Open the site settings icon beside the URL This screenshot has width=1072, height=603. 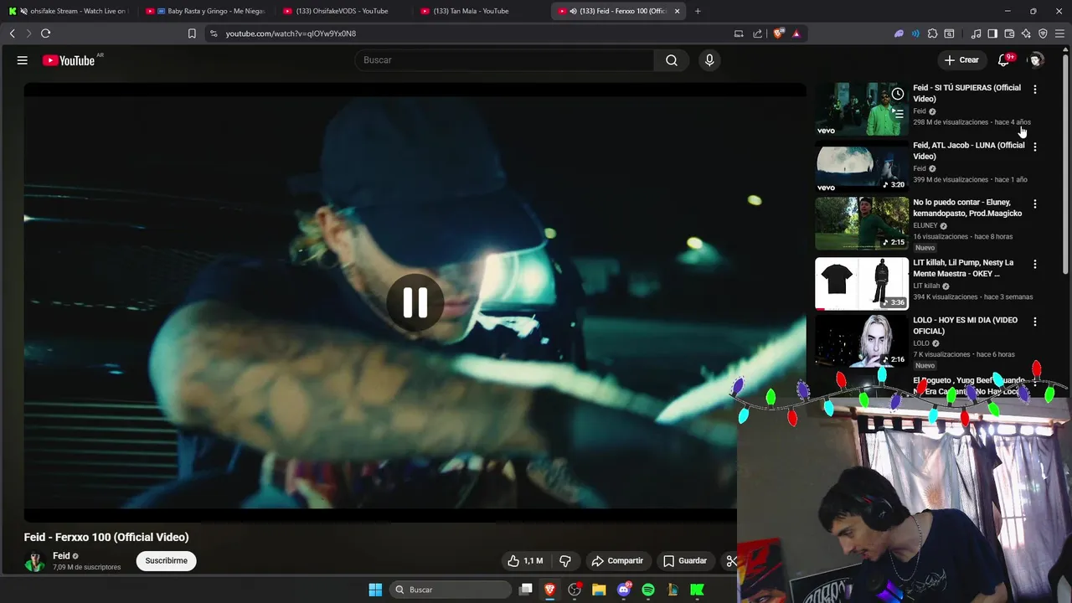(x=214, y=33)
